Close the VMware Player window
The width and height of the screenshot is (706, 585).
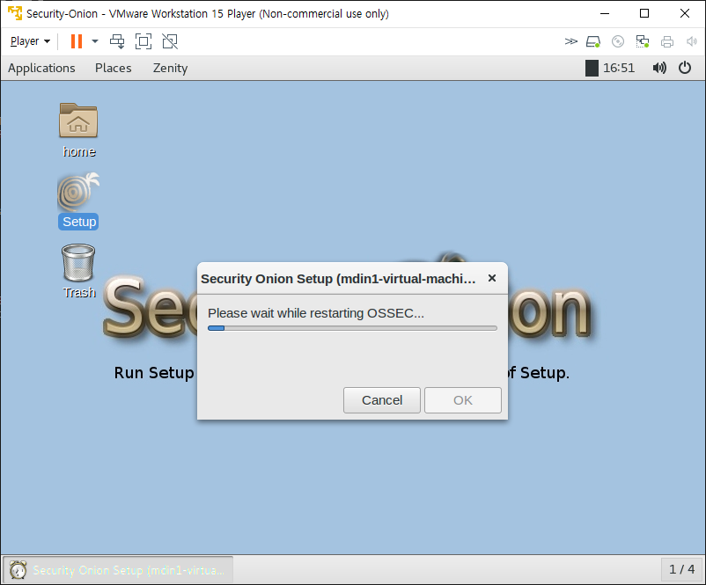[684, 13]
